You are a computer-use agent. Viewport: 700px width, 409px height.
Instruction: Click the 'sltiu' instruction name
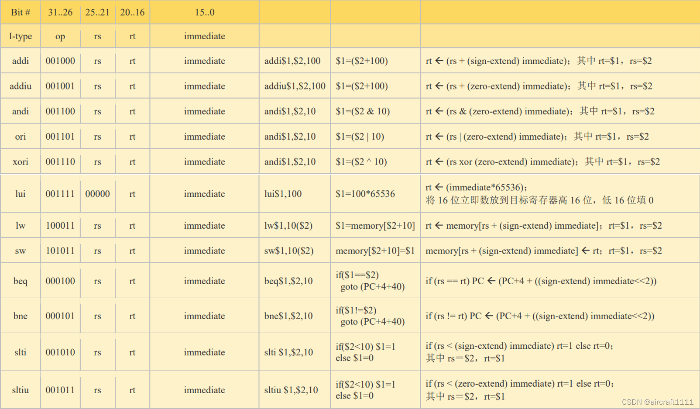tap(21, 390)
